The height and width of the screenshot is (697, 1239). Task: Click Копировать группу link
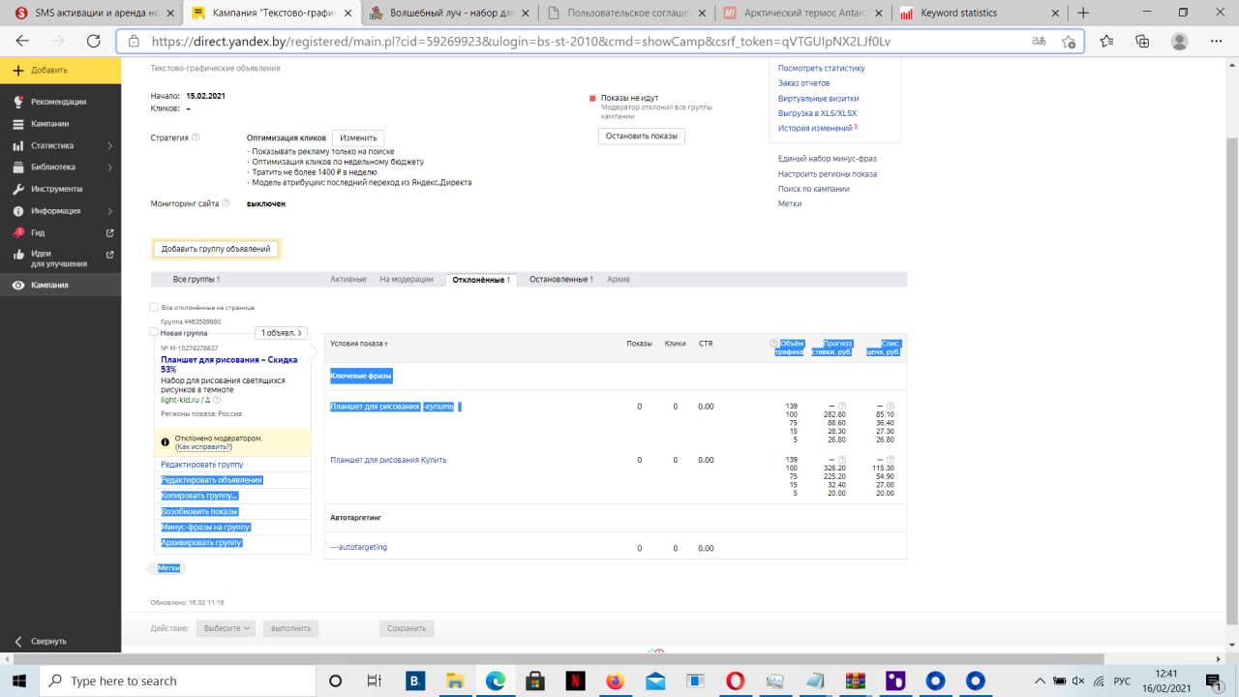199,496
